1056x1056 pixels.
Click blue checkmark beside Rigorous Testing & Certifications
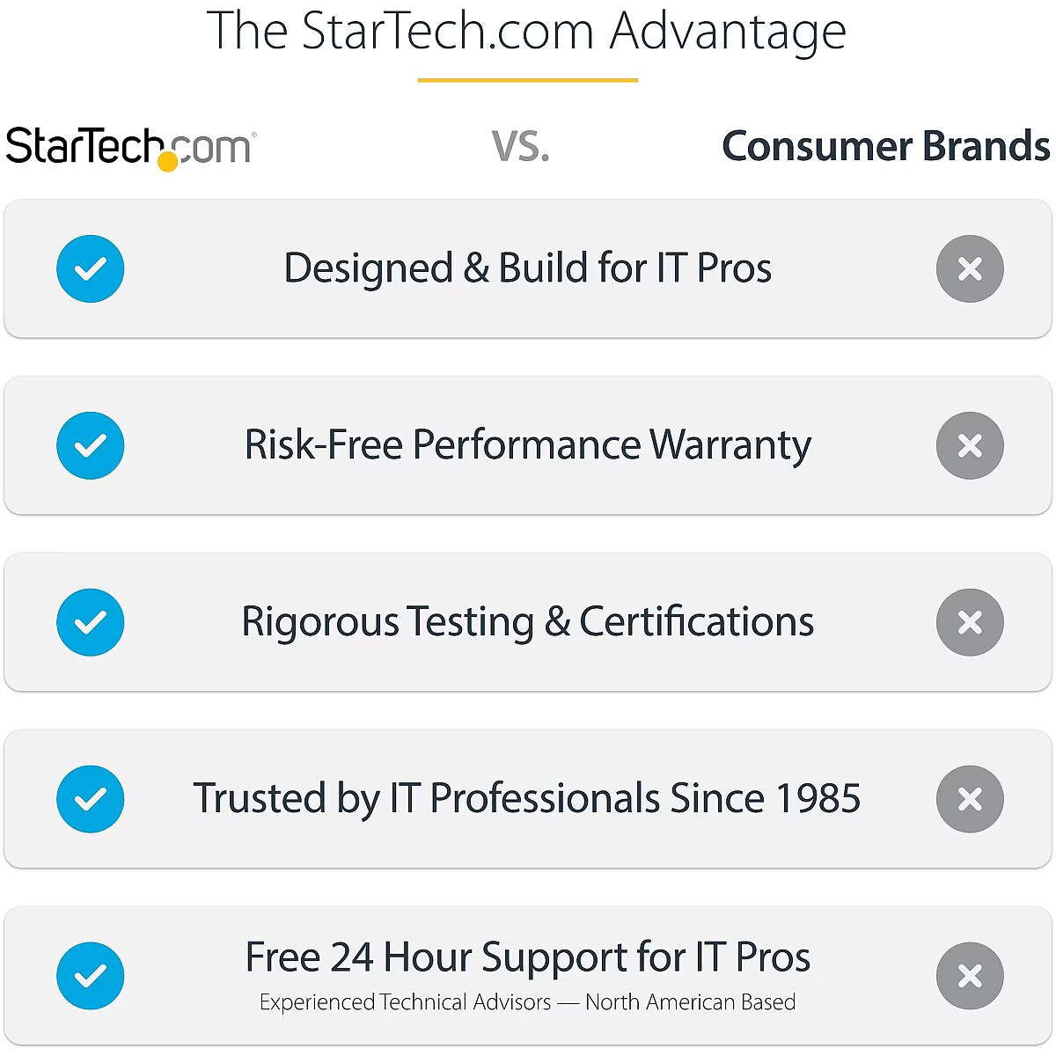point(91,622)
